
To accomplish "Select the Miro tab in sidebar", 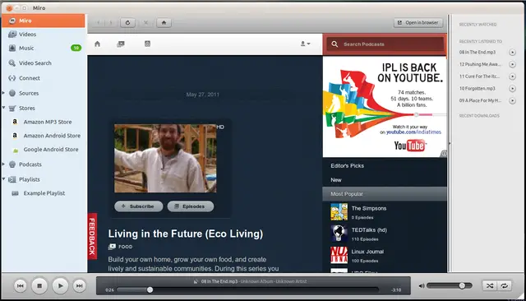I will pos(44,21).
